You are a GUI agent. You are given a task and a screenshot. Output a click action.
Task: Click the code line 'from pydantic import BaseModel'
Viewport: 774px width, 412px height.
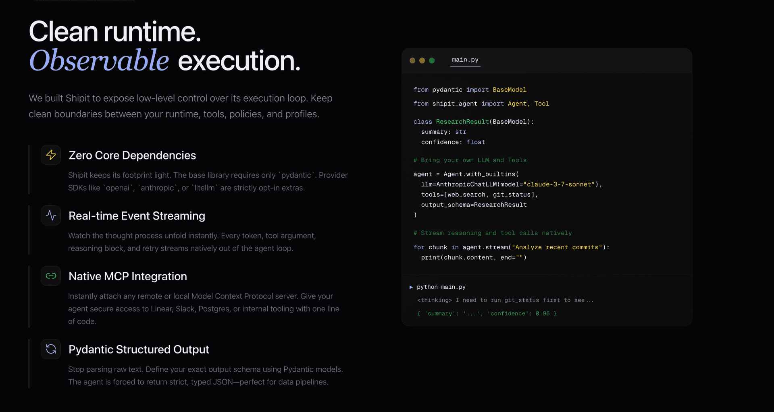pos(470,90)
